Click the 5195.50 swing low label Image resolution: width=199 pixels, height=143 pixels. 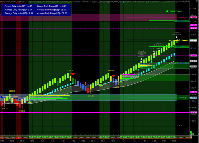(22, 111)
